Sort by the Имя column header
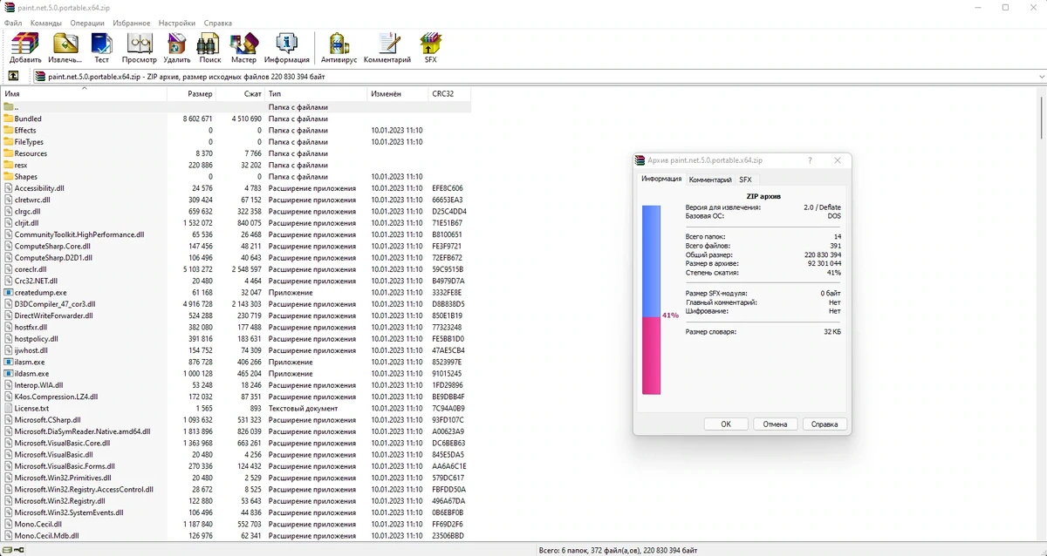This screenshot has height=556, width=1047. tap(84, 93)
